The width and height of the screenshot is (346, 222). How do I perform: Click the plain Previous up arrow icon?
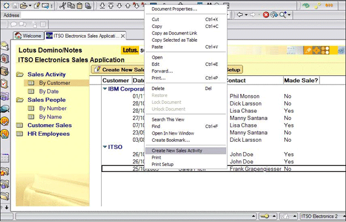pyautogui.click(x=128, y=5)
